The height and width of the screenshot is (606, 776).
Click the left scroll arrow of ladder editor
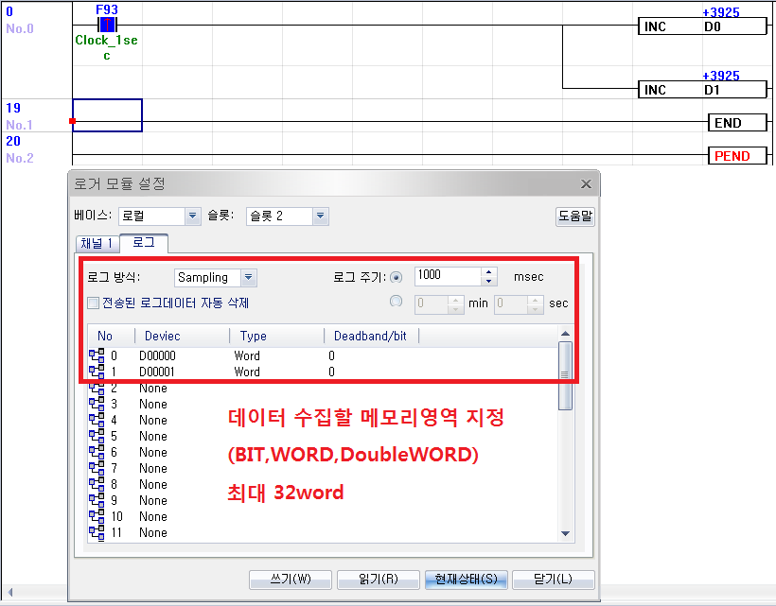pos(9,592)
